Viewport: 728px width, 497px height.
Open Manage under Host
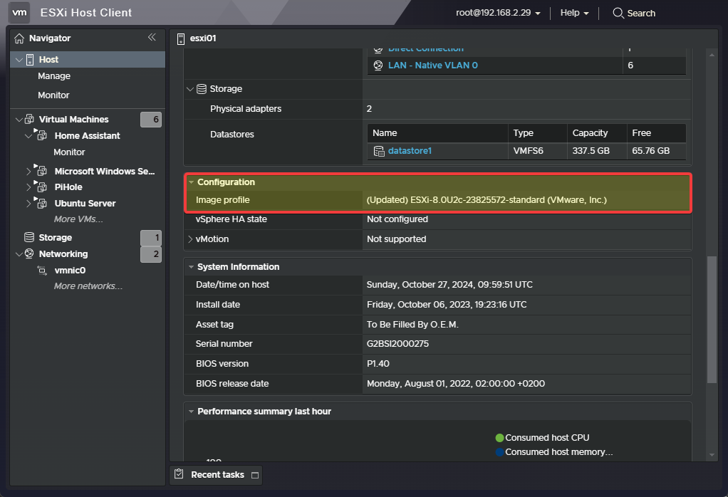tap(54, 75)
